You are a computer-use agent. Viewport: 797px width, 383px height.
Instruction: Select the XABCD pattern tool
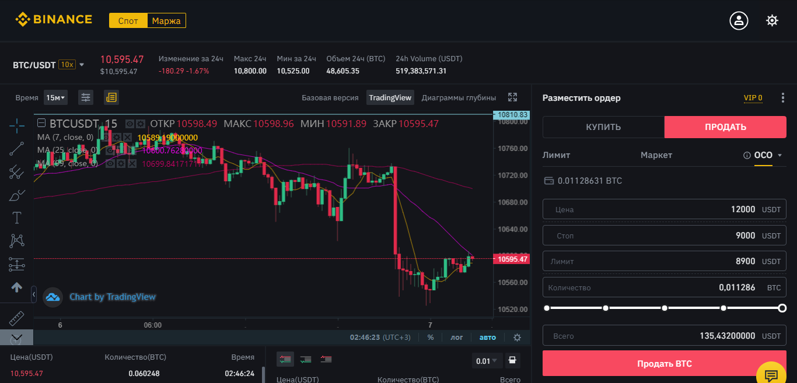(x=17, y=241)
